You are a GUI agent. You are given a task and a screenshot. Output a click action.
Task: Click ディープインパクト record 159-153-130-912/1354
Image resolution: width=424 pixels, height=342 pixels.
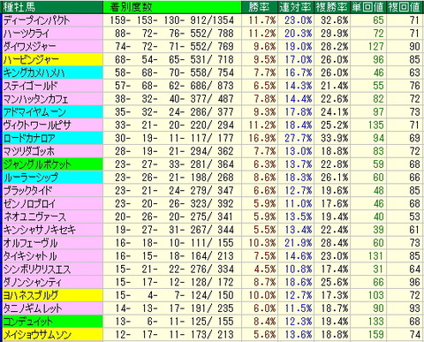[172, 20]
